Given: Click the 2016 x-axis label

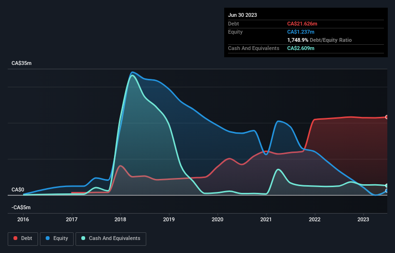Looking at the screenshot, I should (x=23, y=219).
